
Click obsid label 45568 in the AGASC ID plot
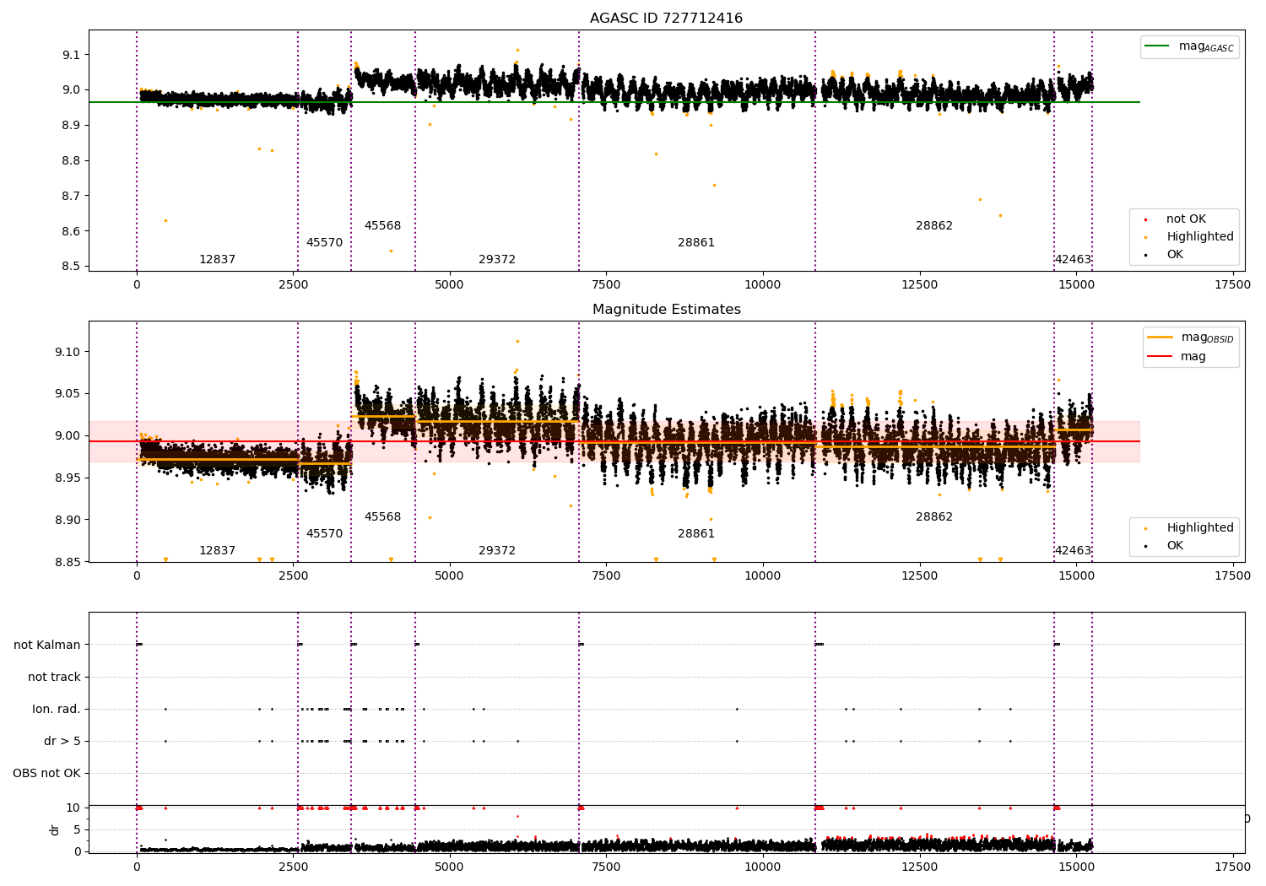(x=382, y=226)
